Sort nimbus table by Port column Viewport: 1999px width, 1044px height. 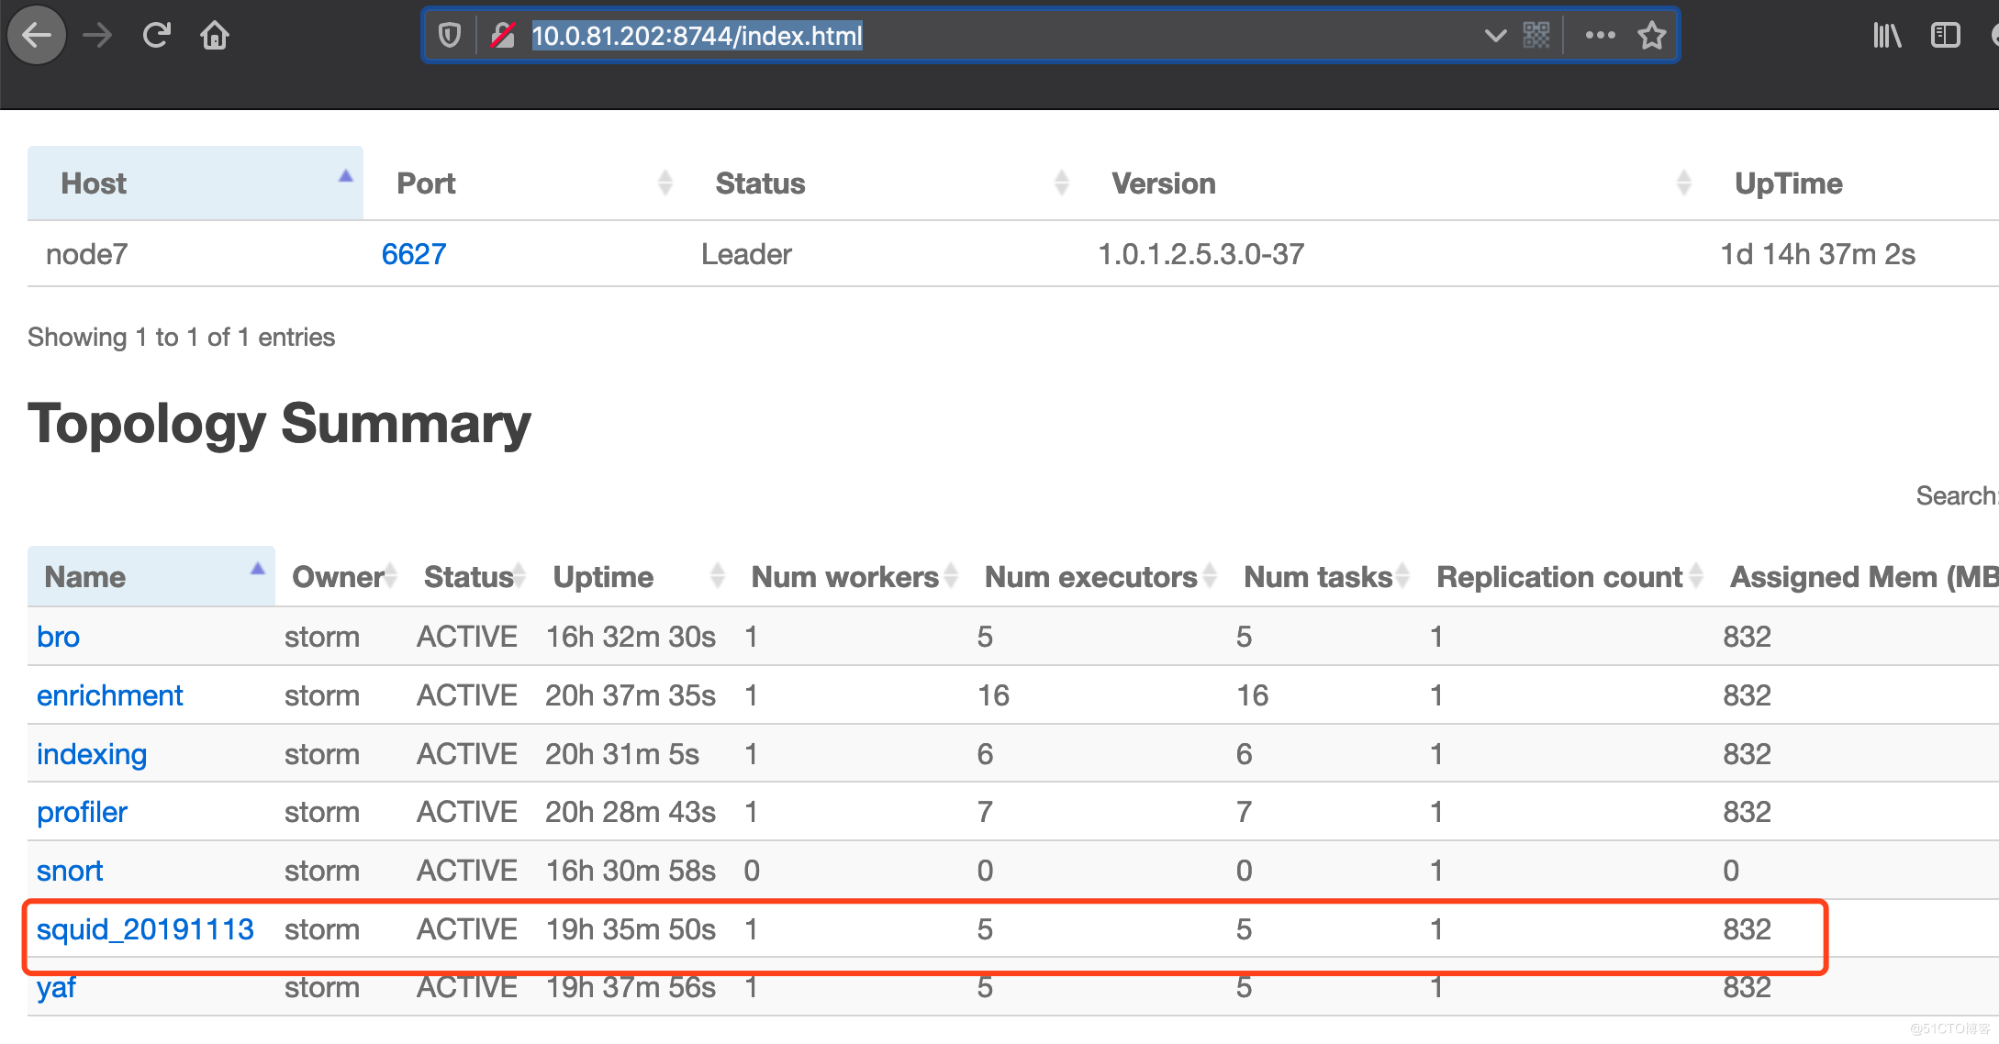point(522,183)
